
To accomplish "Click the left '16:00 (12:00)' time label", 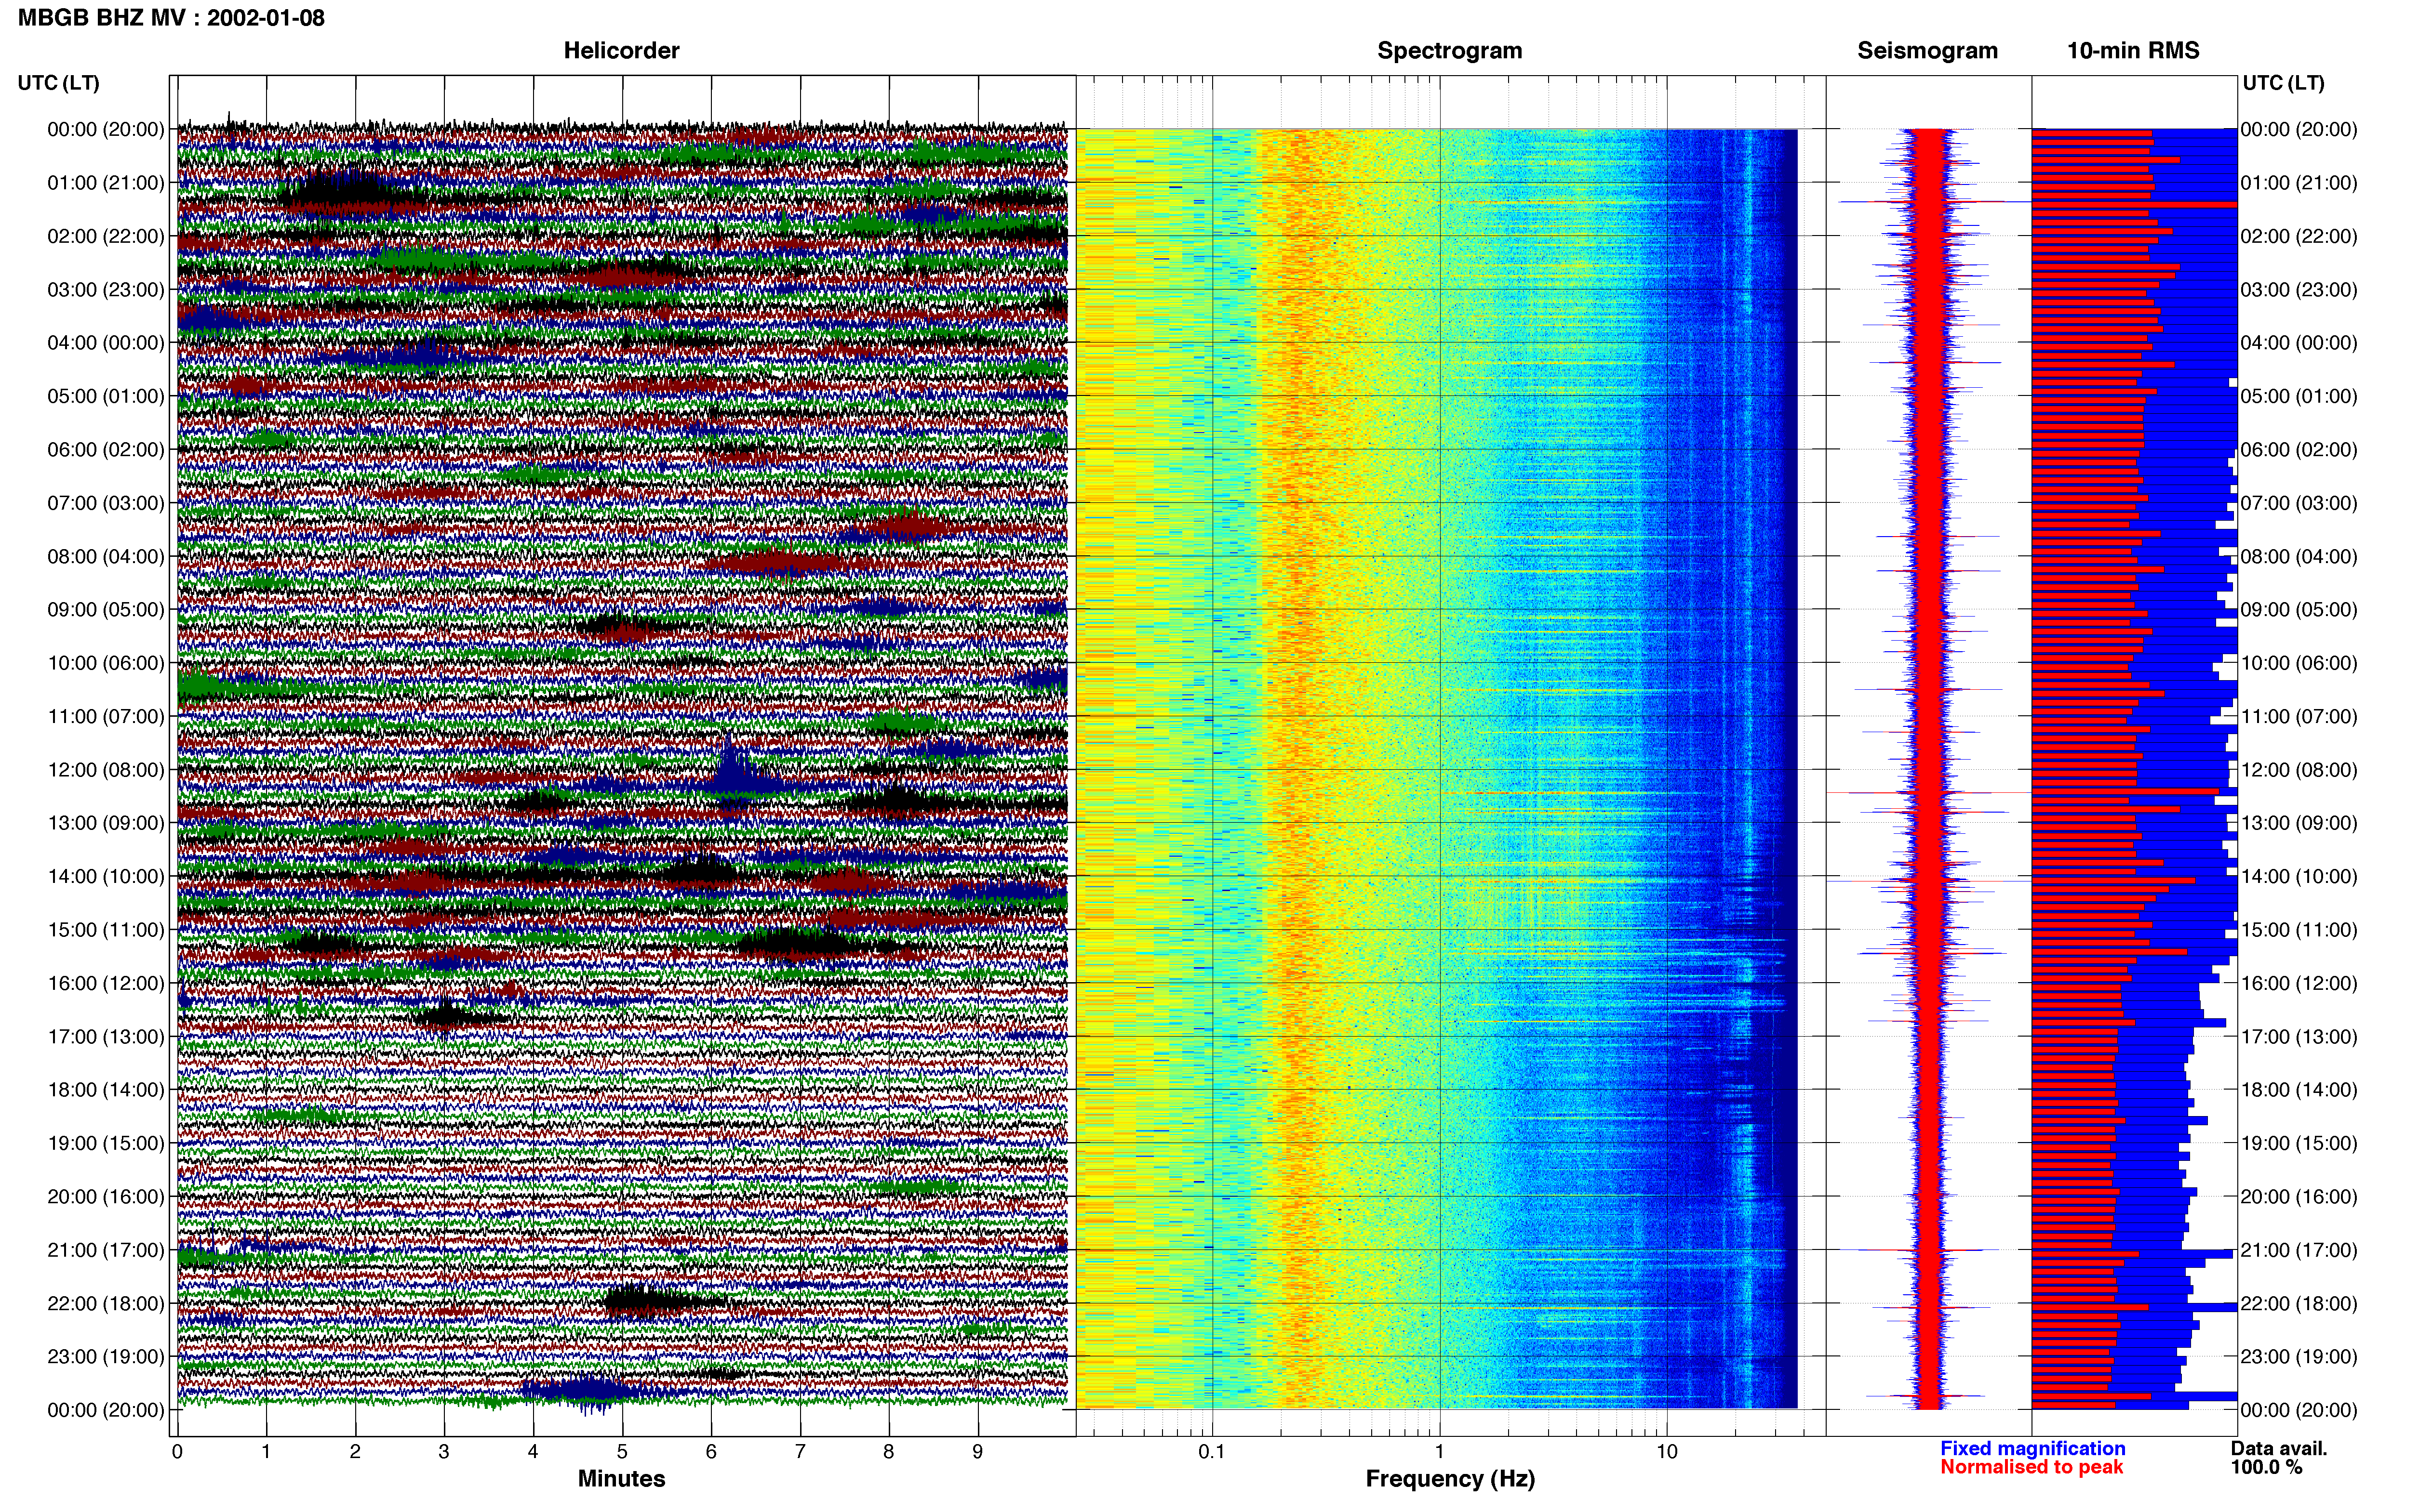I will tap(106, 982).
